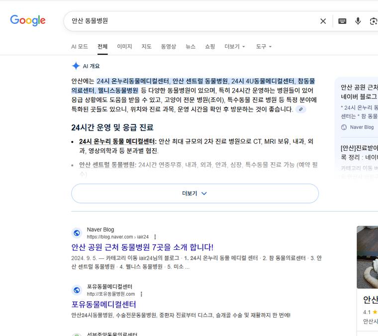Open the three-dot menu next to Naver Blog result
The image size is (378, 336).
[155, 237]
